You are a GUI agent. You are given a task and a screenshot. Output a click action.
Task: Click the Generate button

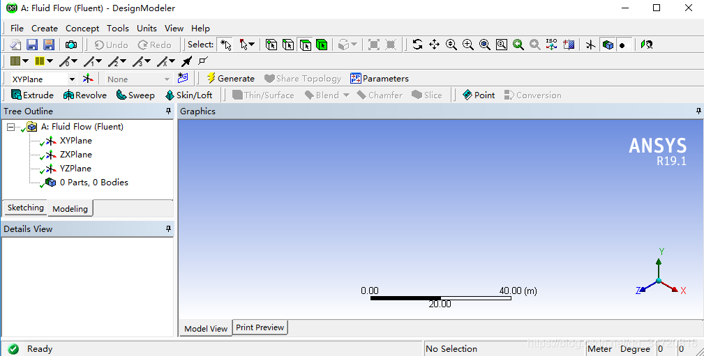[230, 79]
